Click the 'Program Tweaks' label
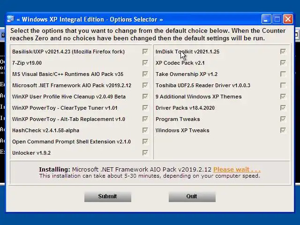 (x=178, y=119)
